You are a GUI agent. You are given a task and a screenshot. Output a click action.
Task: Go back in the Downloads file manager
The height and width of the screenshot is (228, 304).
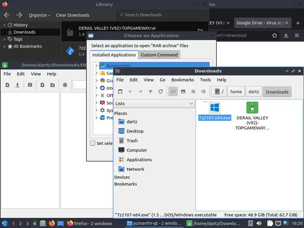[x=130, y=91]
